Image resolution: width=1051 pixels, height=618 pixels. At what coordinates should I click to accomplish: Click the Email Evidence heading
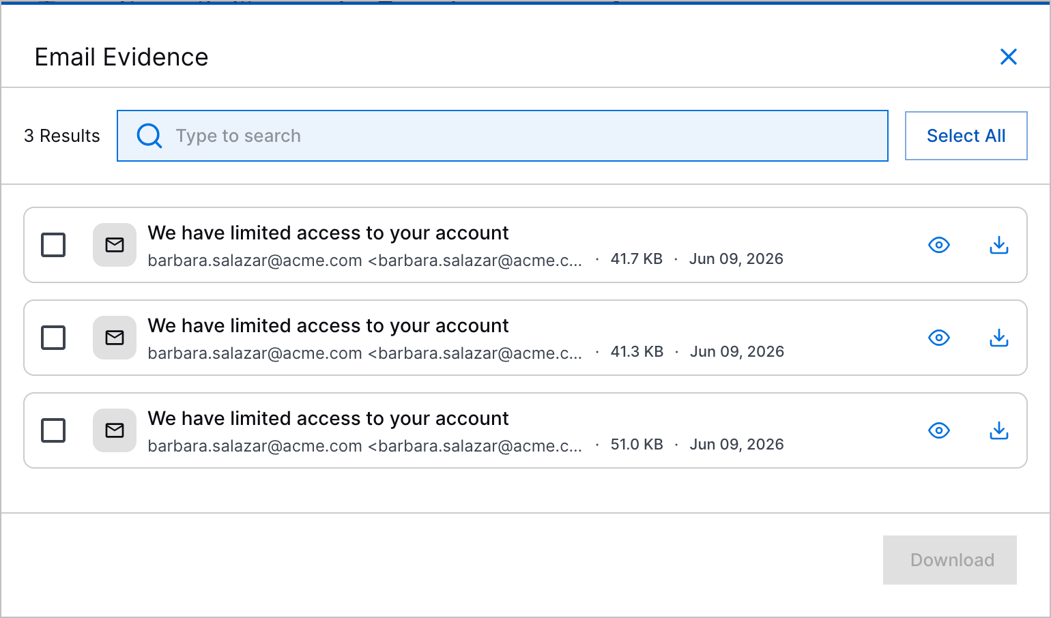pos(121,57)
